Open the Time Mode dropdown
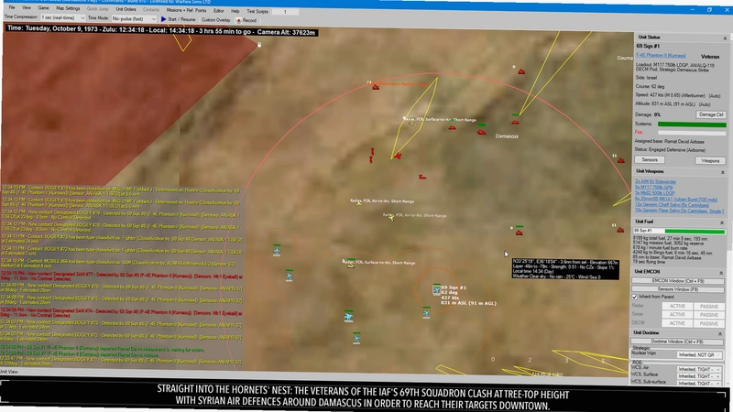 tap(134, 18)
